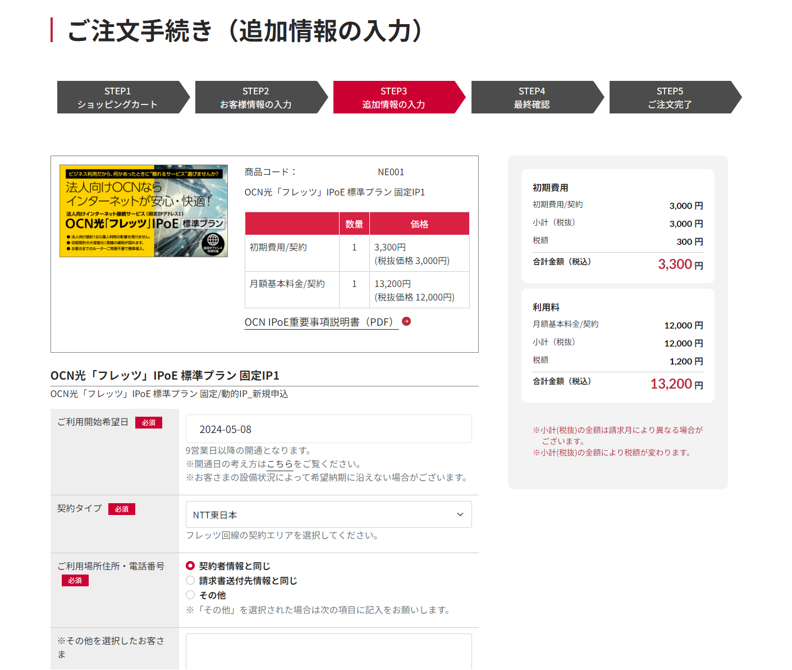Click 月額基本料金/契約 row in product table
Image resolution: width=792 pixels, height=670 pixels.
pos(357,290)
